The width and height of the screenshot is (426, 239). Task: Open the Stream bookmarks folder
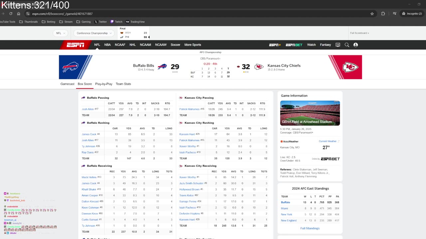(x=66, y=22)
